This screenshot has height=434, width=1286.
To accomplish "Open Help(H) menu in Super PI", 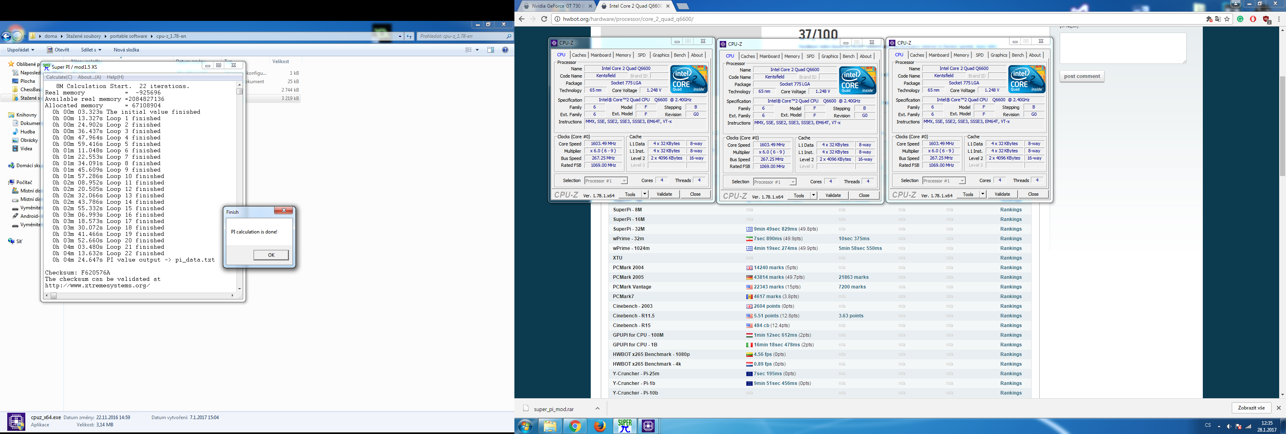I will click(x=115, y=77).
